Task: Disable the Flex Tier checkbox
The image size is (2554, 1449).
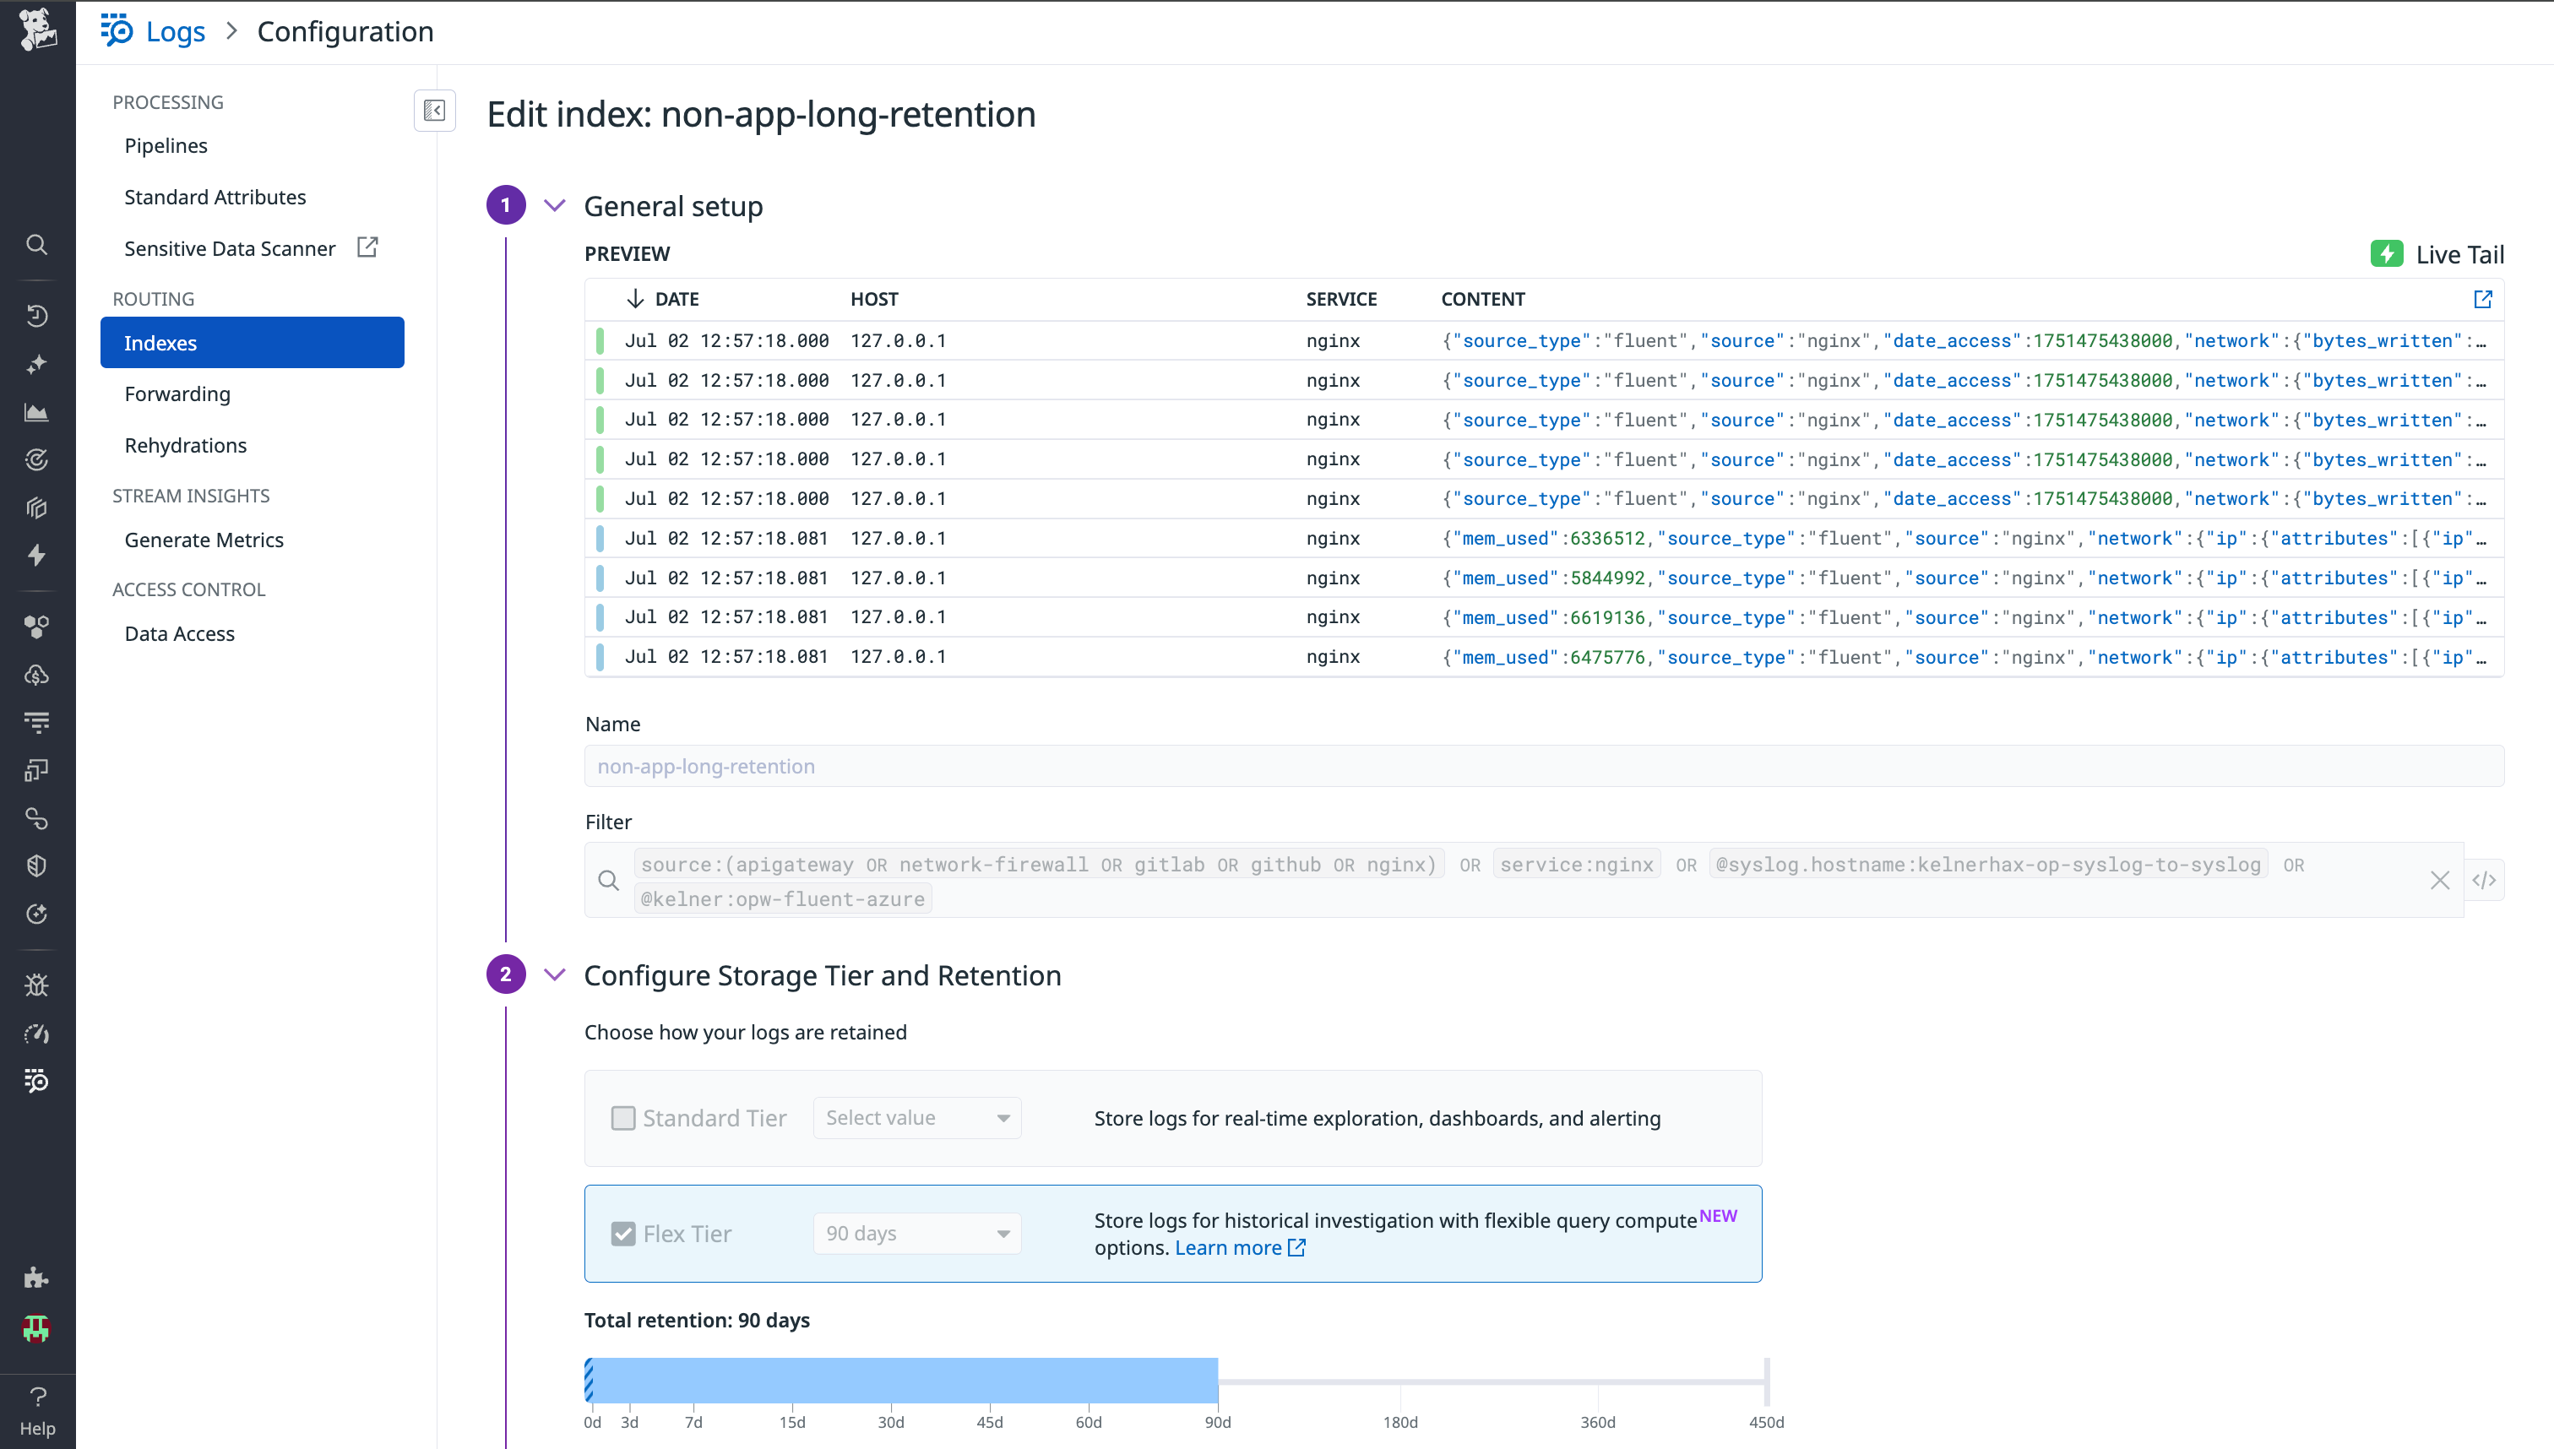Action: (x=623, y=1233)
